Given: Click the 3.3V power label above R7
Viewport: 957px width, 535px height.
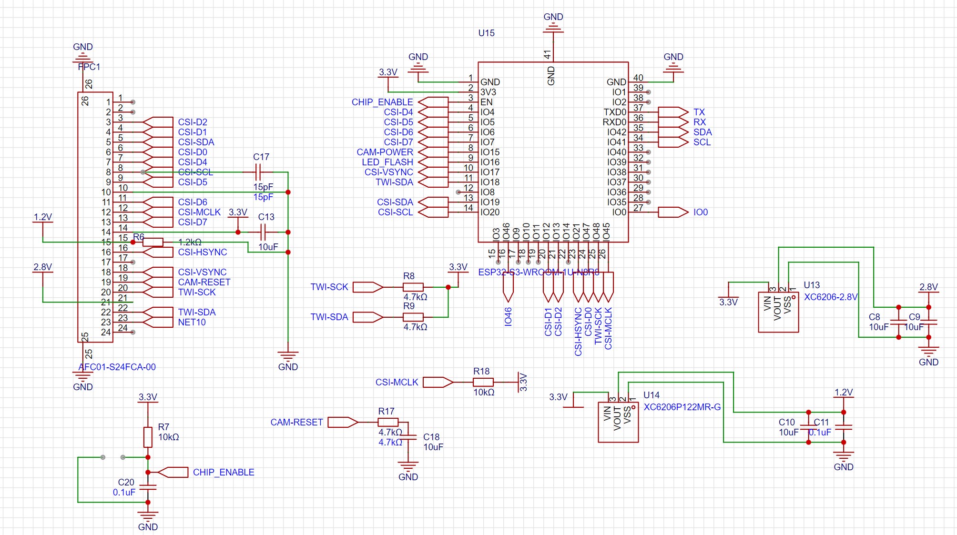Looking at the screenshot, I should click(x=148, y=397).
